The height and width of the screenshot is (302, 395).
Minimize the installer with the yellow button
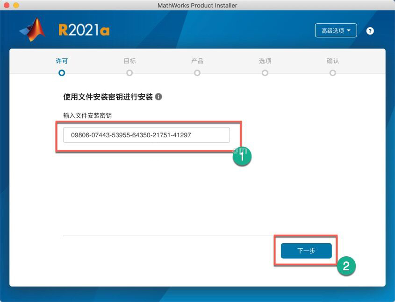tap(16, 5)
